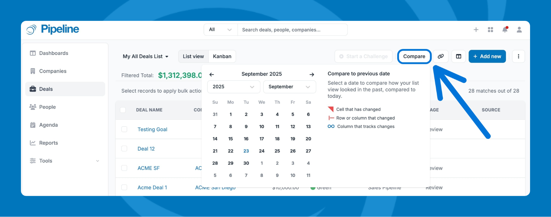The width and height of the screenshot is (551, 217).
Task: Advance to next month with right arrow
Action: pos(312,74)
